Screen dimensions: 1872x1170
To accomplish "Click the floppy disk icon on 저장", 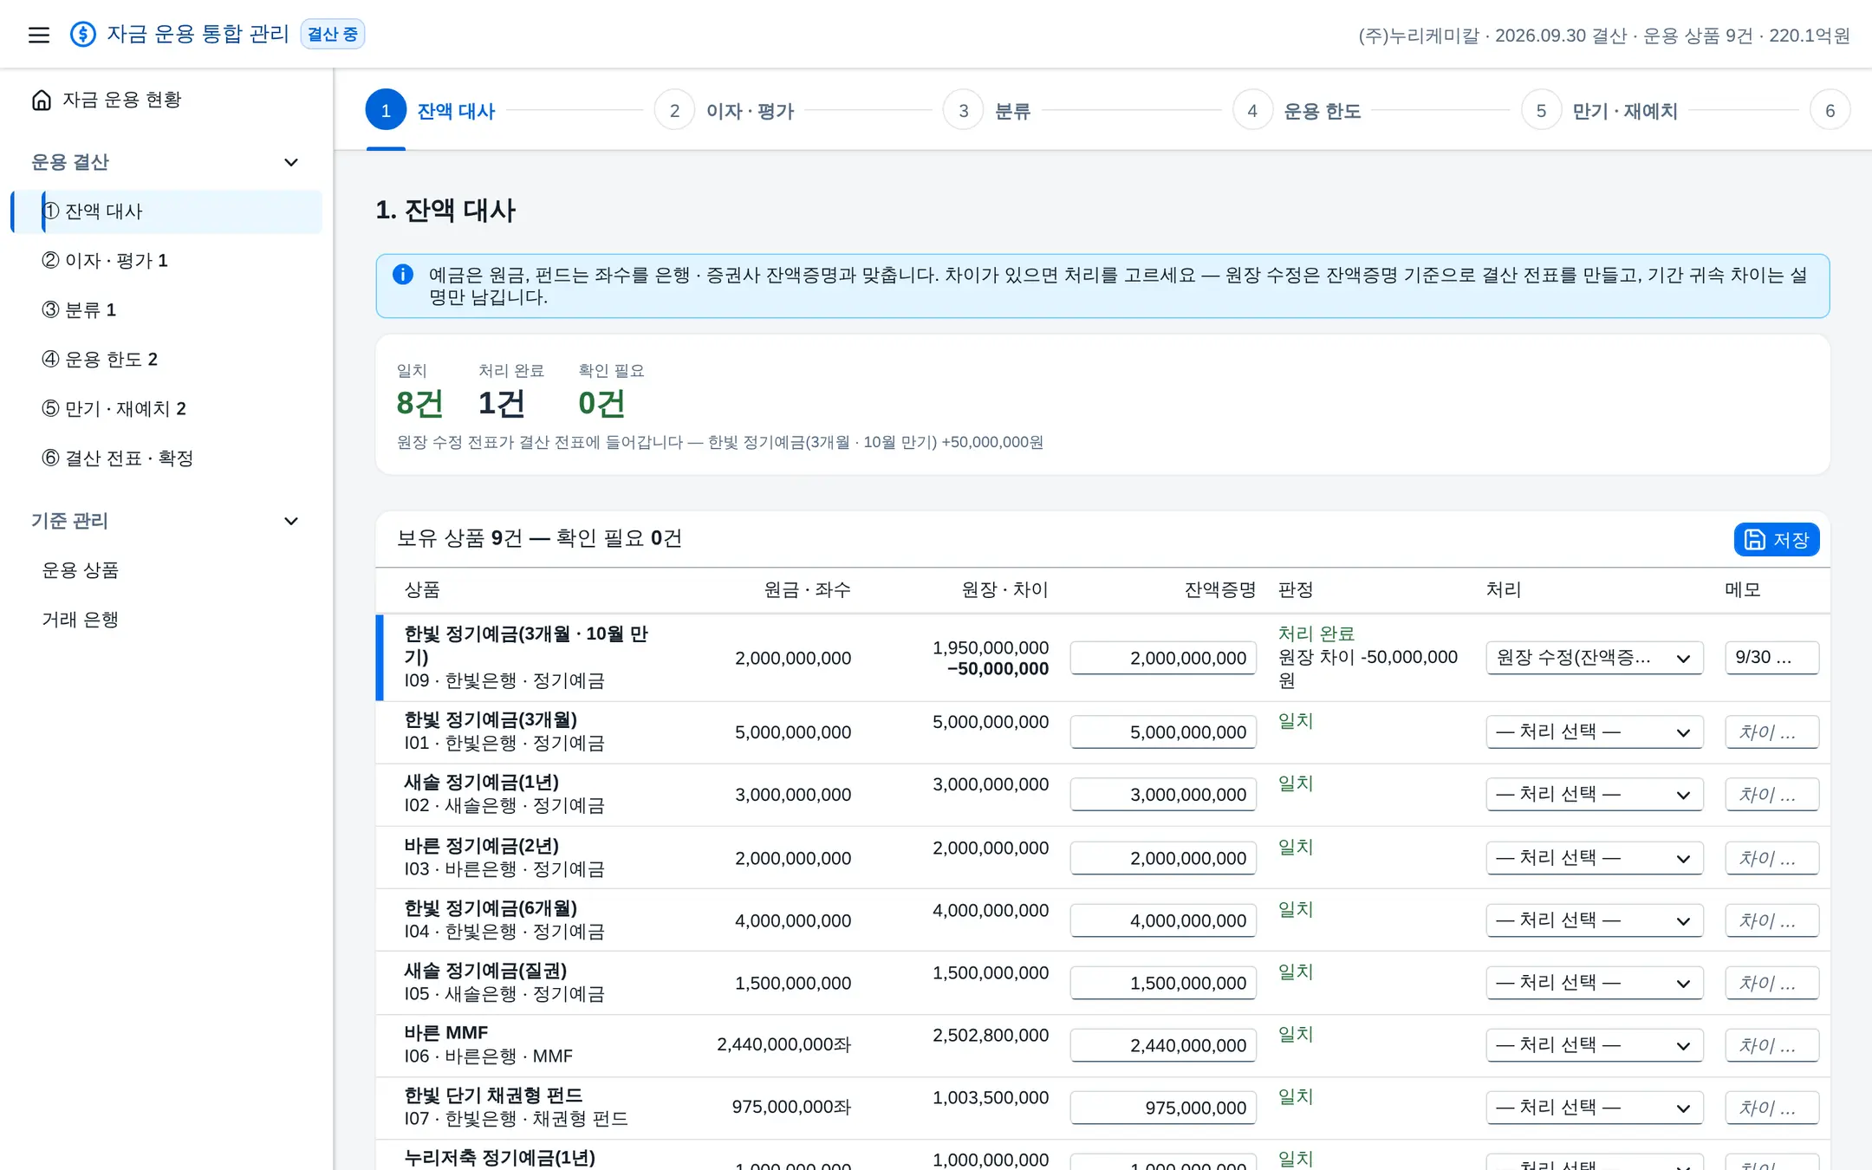I will (x=1754, y=540).
